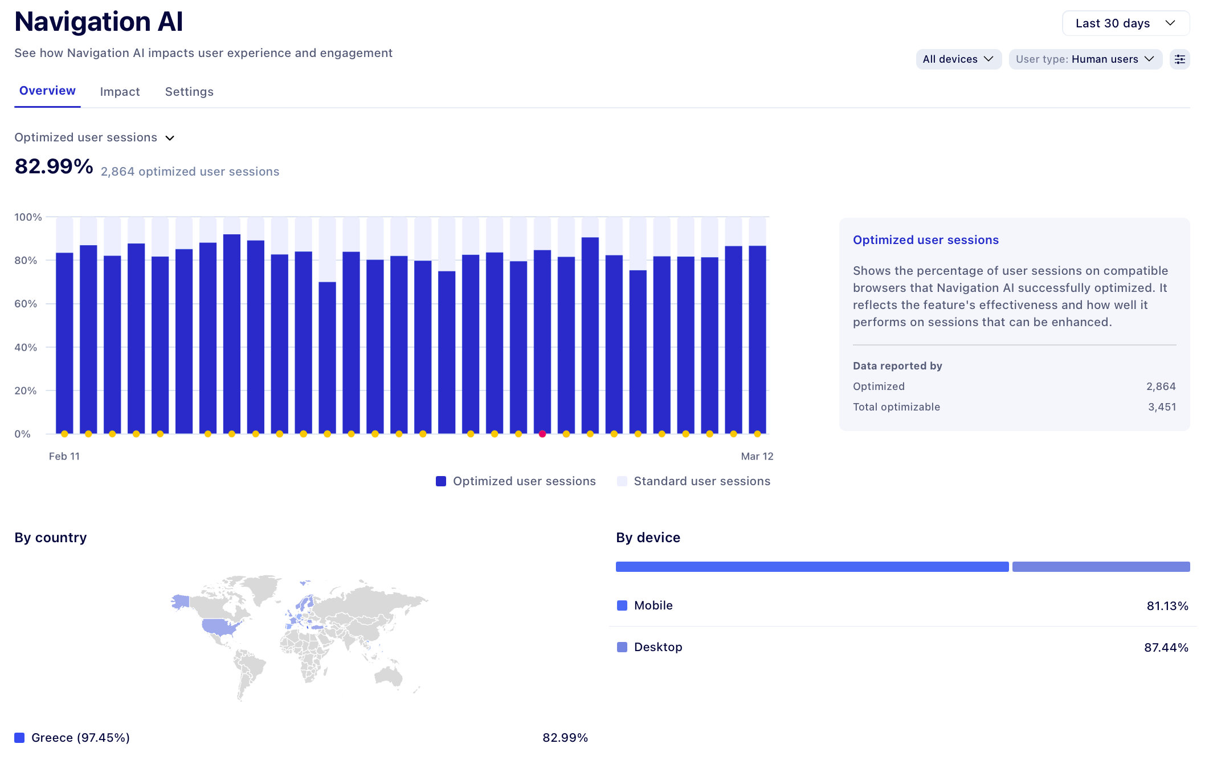Click the first yellow marker at Feb 11
Image resolution: width=1209 pixels, height=764 pixels.
click(x=64, y=434)
